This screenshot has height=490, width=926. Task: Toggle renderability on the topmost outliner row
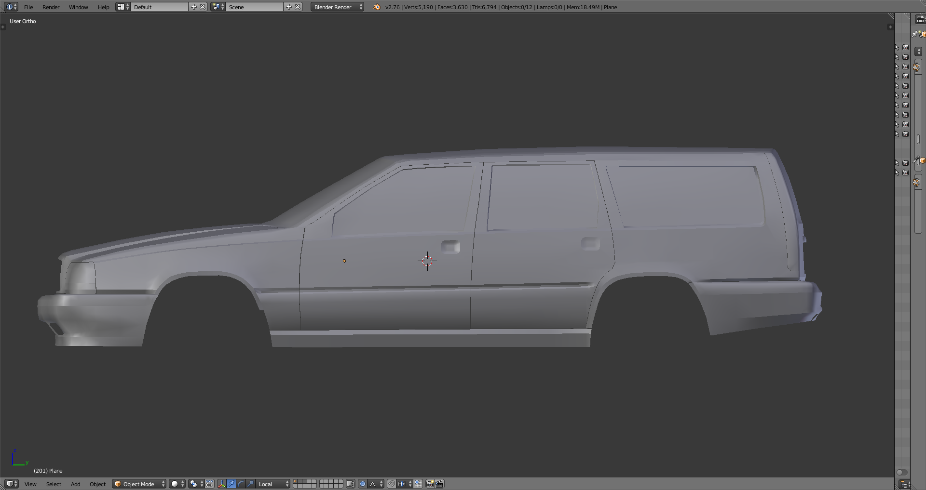(905, 47)
